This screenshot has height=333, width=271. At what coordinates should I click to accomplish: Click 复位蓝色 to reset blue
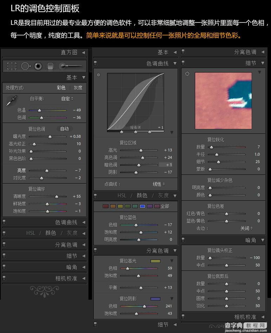click(x=128, y=217)
